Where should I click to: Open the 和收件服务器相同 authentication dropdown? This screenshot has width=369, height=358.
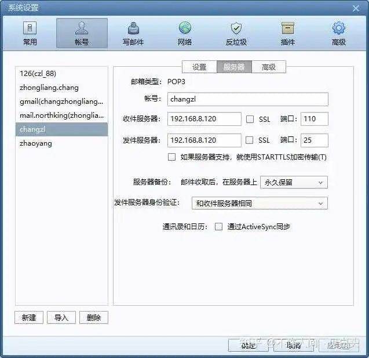pos(260,203)
